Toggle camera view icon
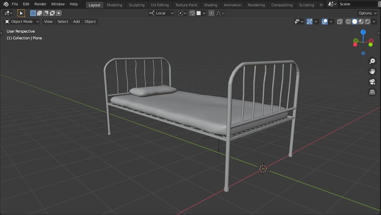 372,82
